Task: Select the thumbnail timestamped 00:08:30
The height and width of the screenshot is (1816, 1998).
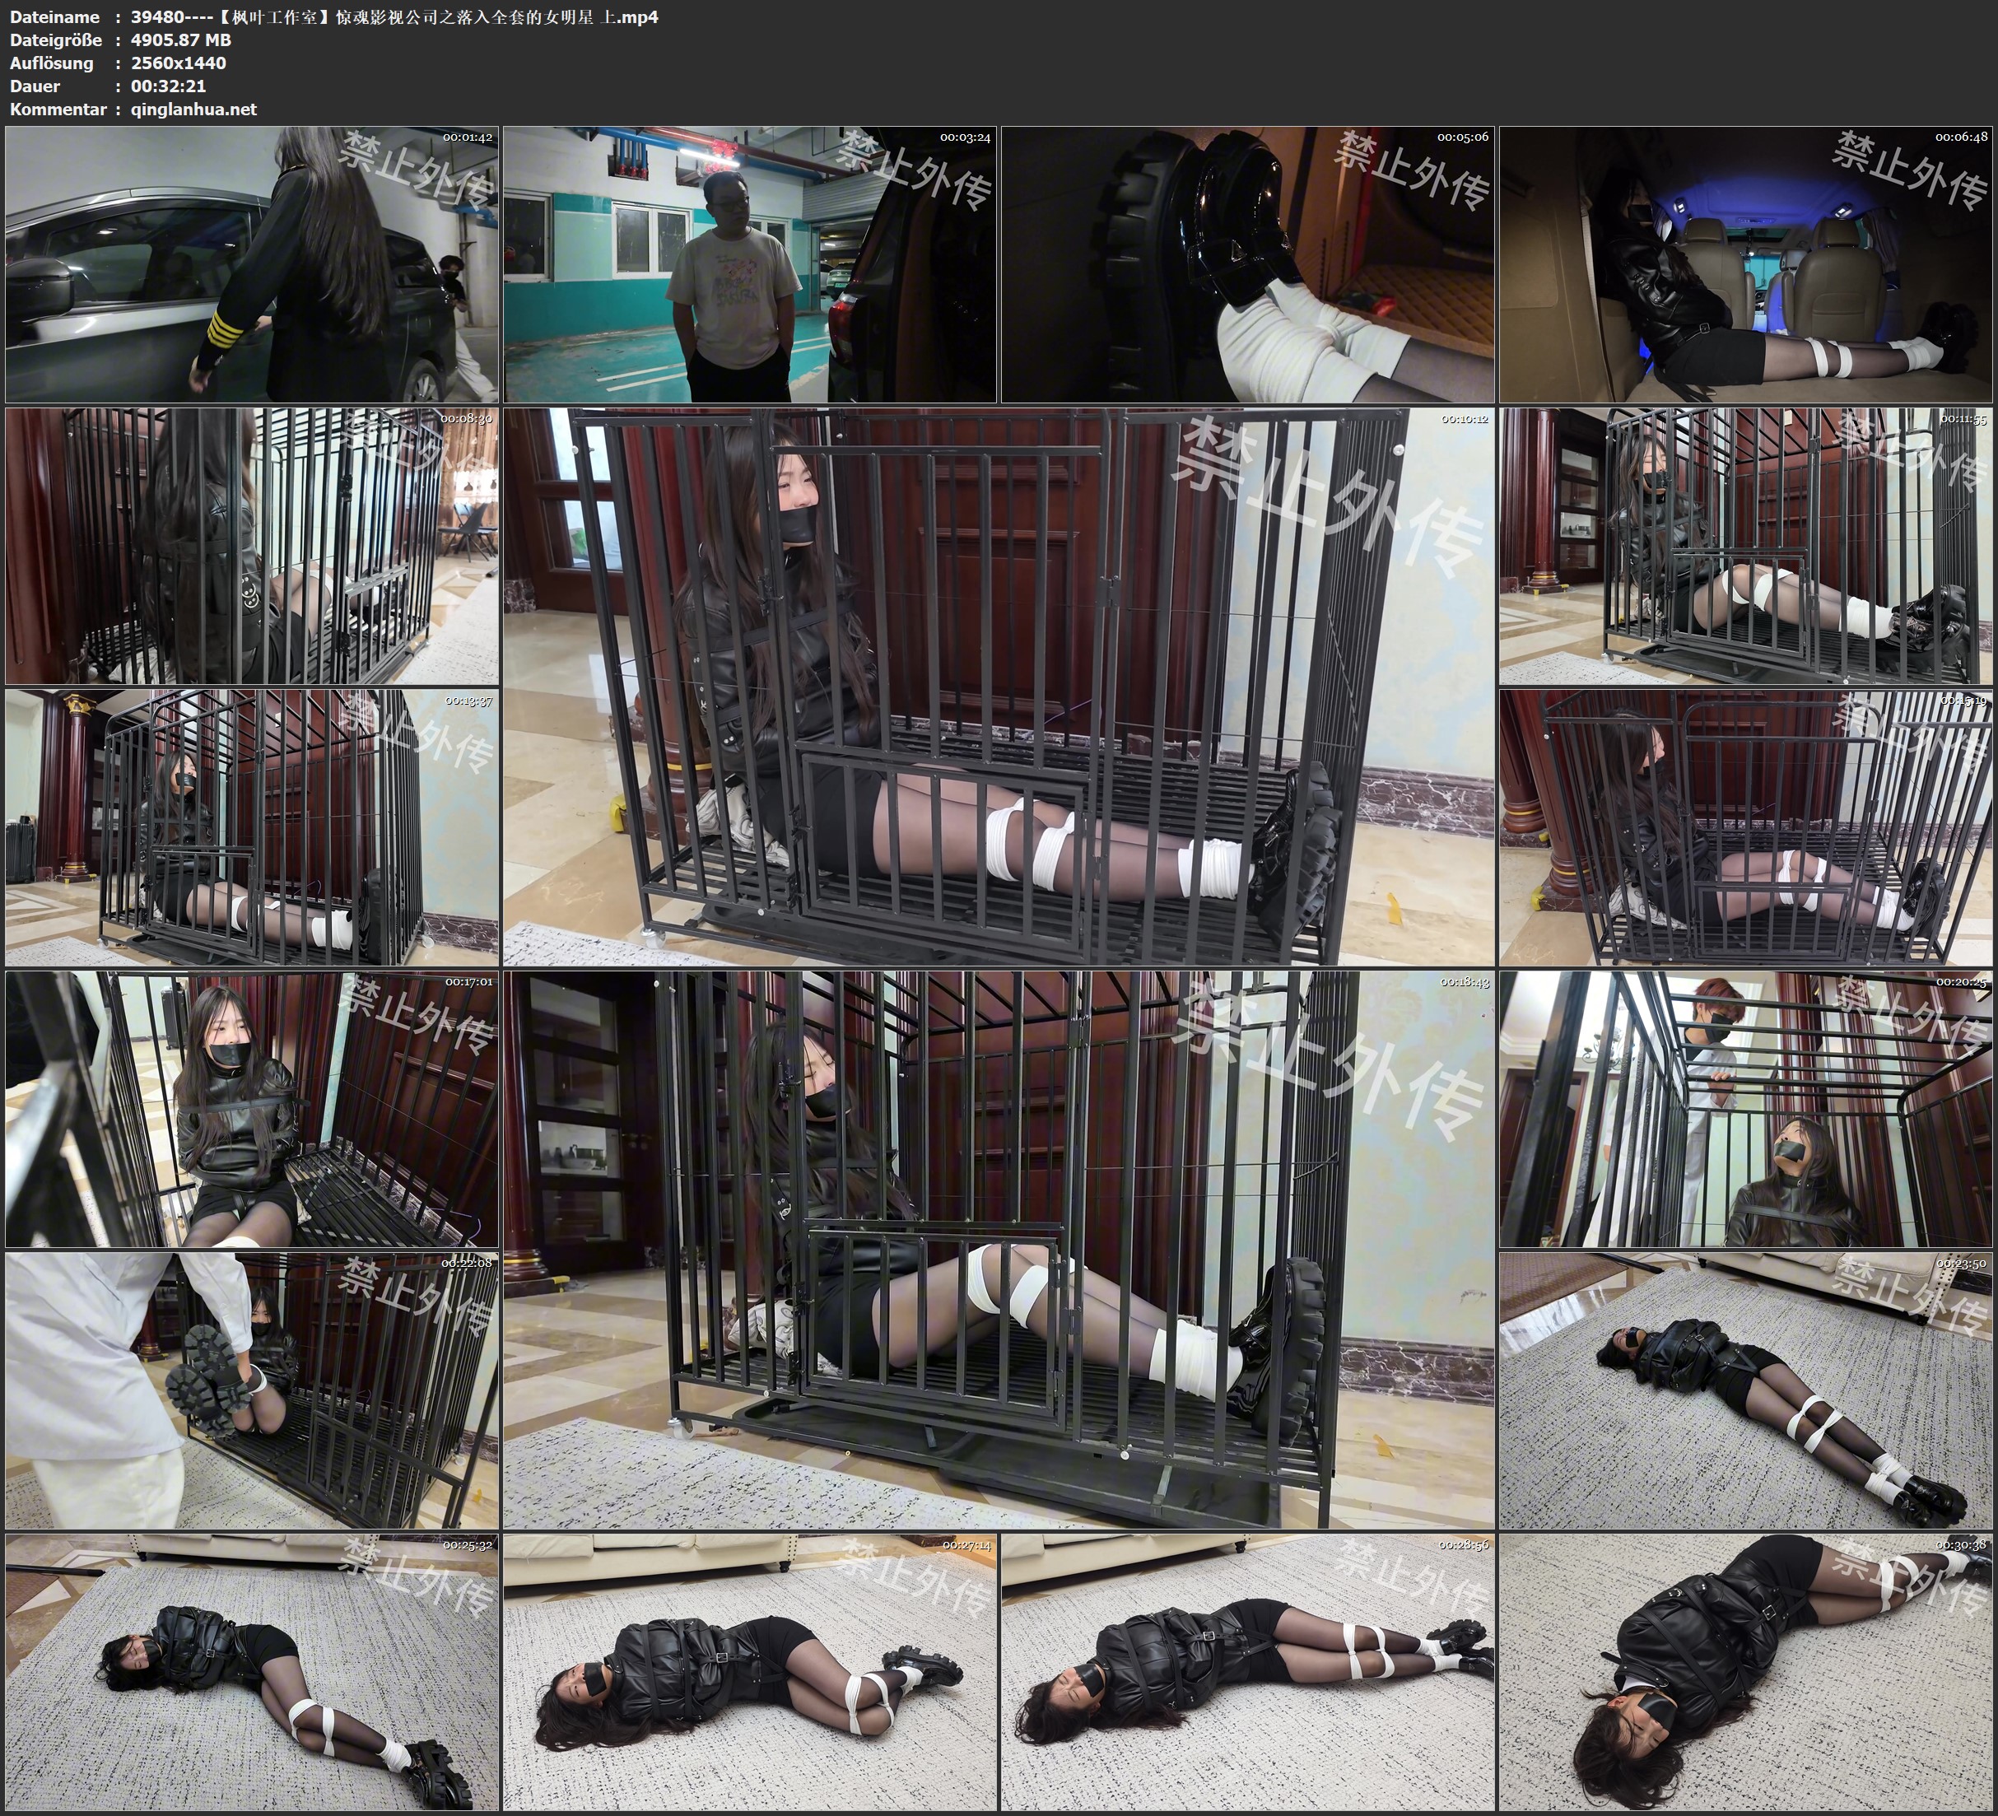Action: (252, 545)
